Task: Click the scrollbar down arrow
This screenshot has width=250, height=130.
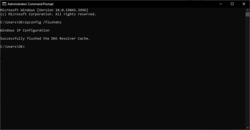Action: [247, 128]
